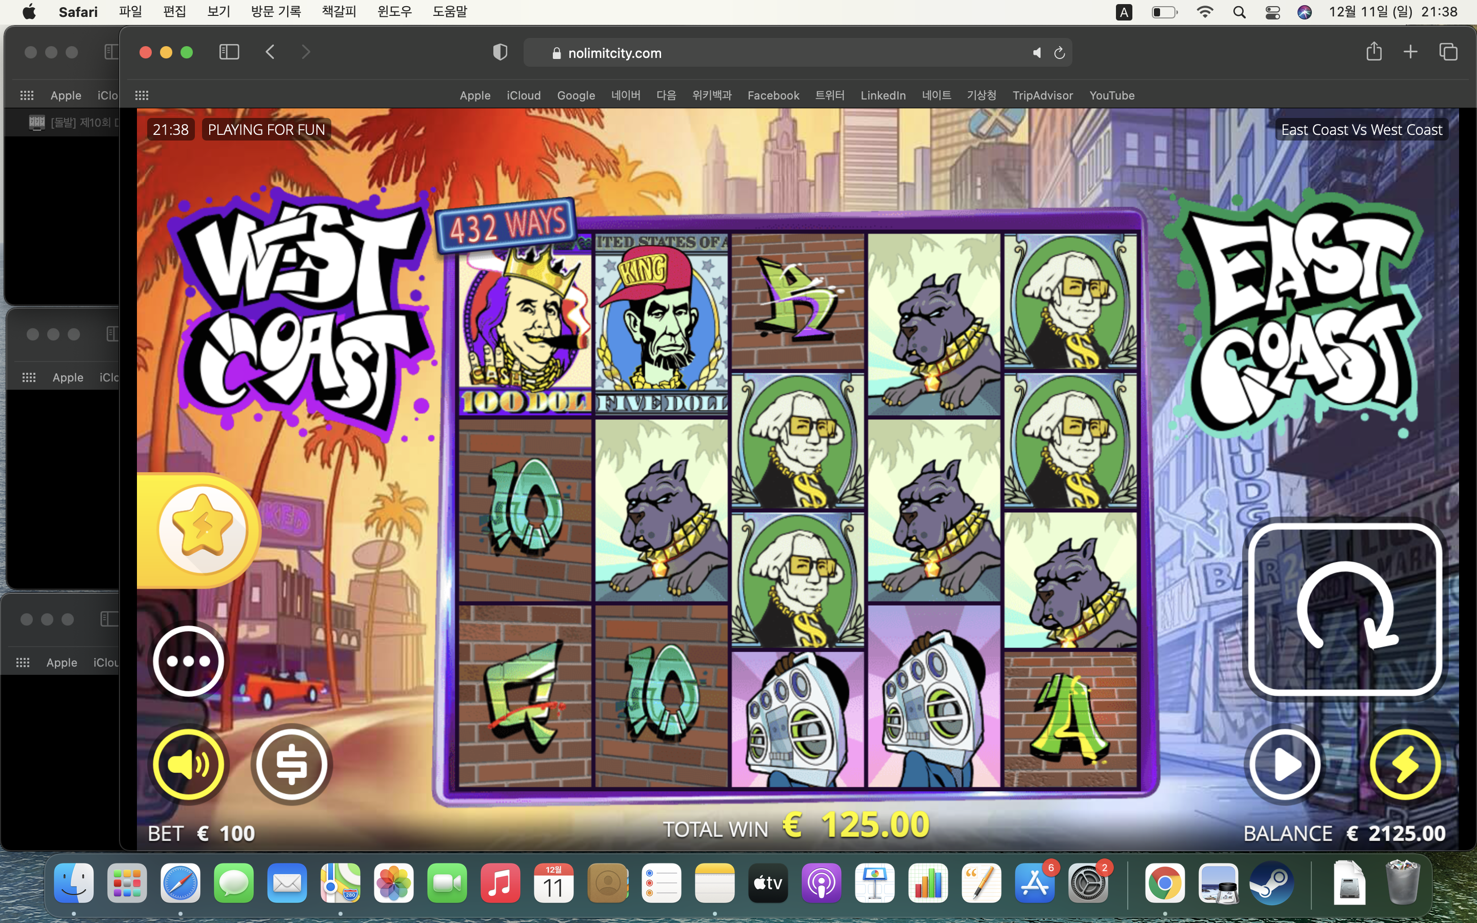Mute the game sound speaker button
Screen dimensions: 1477x923
tap(189, 764)
